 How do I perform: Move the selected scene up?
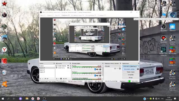pos(45,79)
